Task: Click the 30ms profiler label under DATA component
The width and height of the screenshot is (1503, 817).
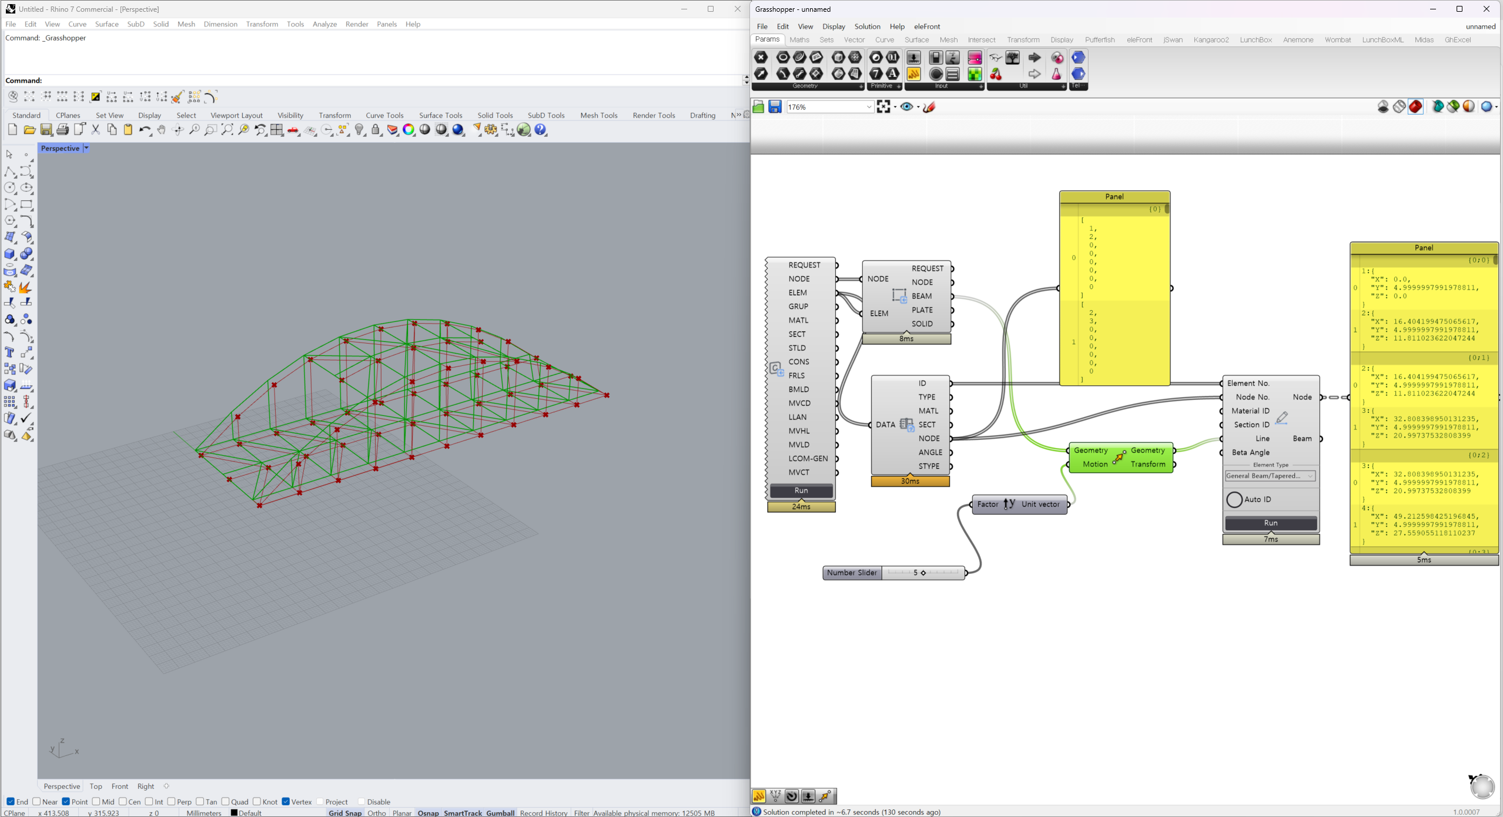Action: [x=910, y=481]
